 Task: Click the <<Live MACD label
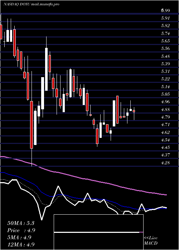point(151,241)
